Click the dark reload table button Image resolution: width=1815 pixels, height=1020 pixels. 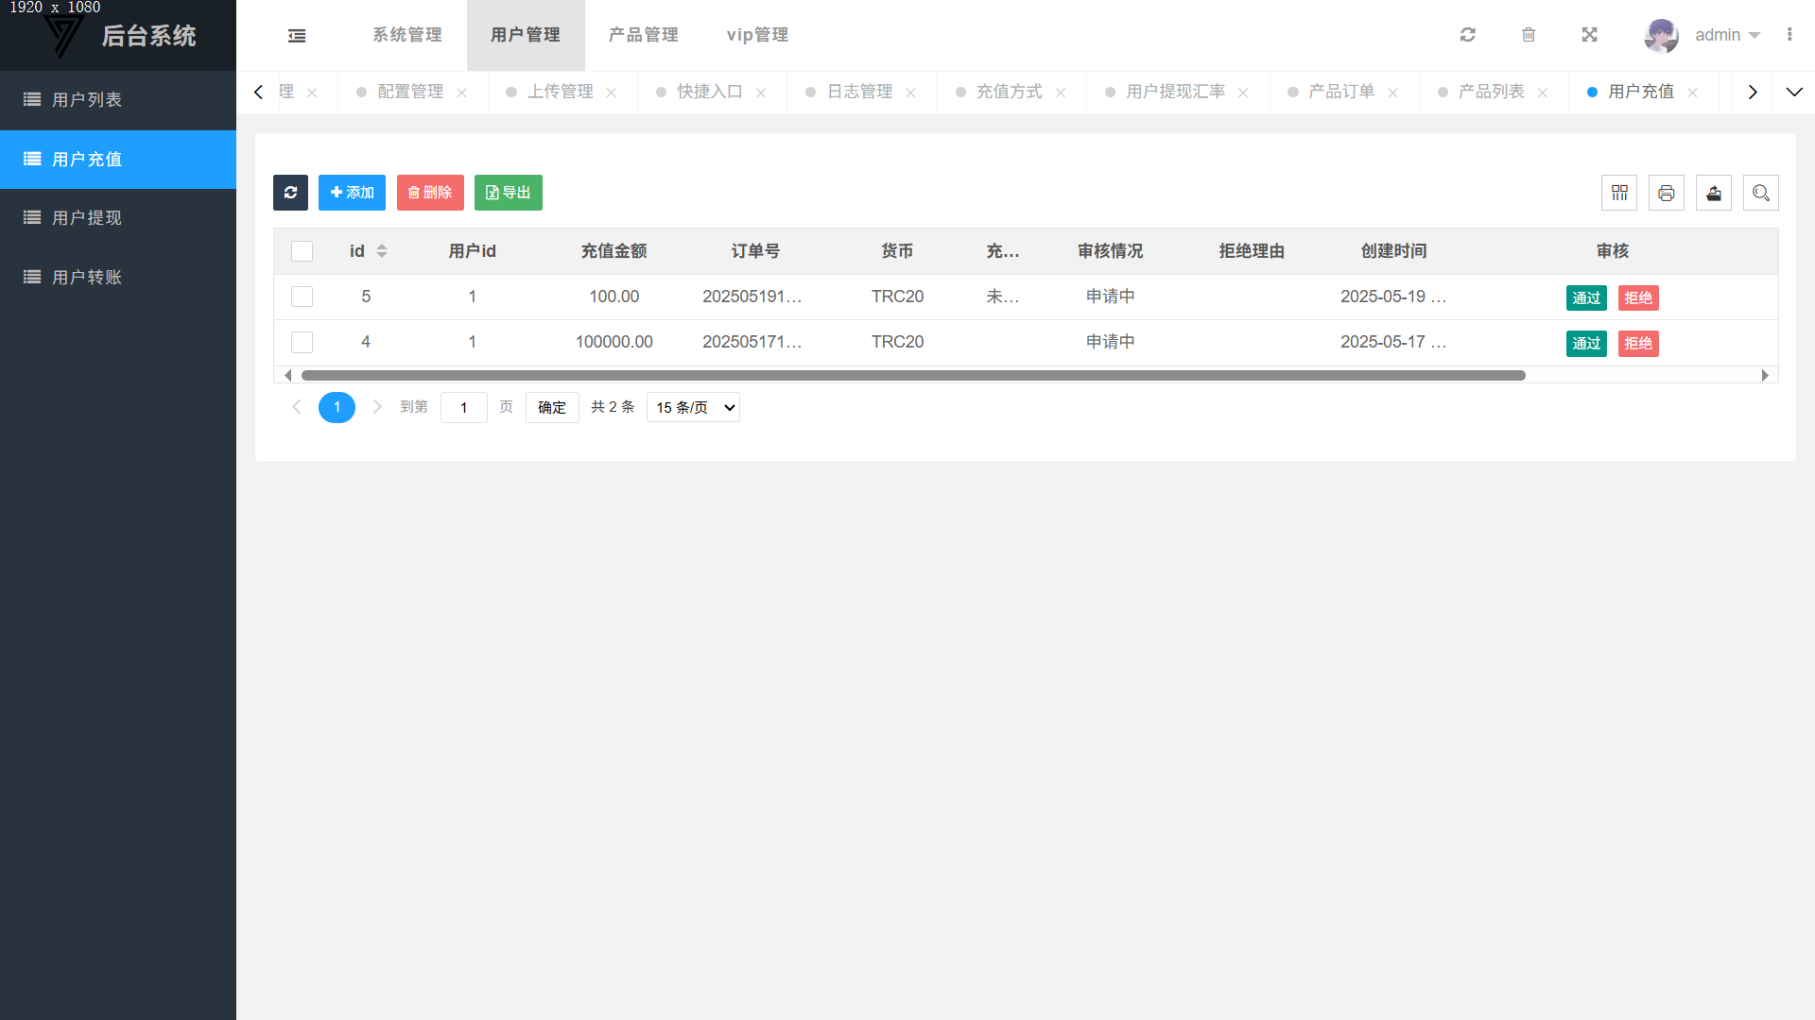coord(290,193)
